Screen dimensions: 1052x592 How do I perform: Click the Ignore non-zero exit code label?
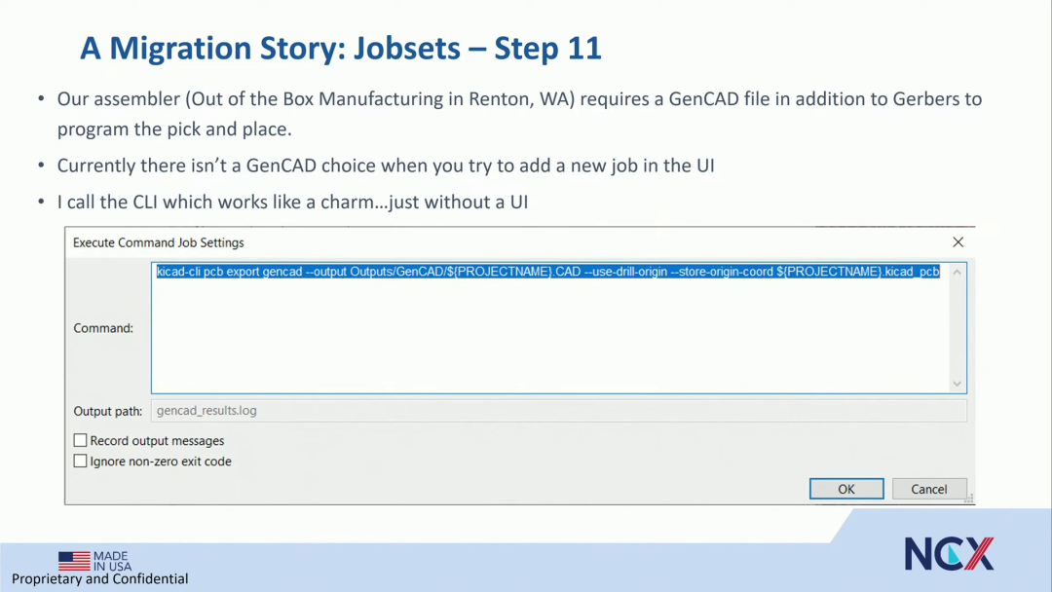[161, 462]
